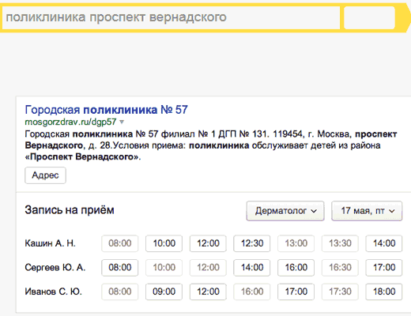Select 16:00 slot for Сергеев Ю. А.
The height and width of the screenshot is (316, 411).
pyautogui.click(x=296, y=268)
